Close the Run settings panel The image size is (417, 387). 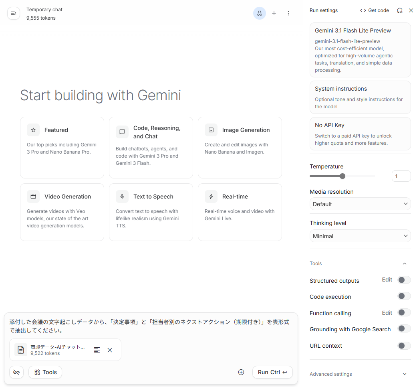[x=411, y=10]
